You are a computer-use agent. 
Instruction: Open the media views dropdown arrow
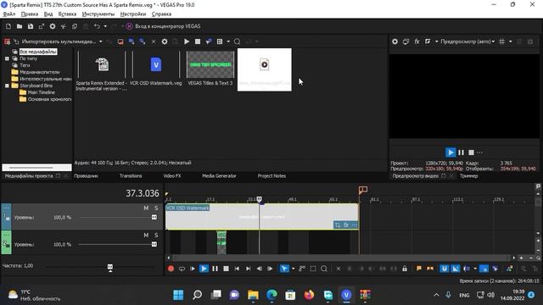[x=228, y=42]
